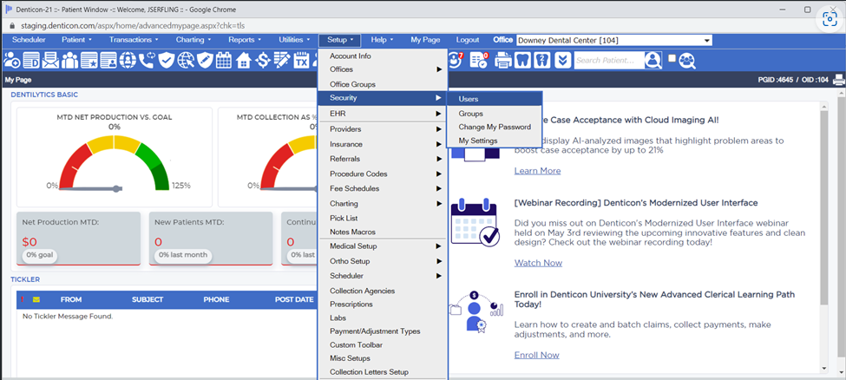Open the family members group icon
Image resolution: width=846 pixels, height=380 pixels.
(69, 60)
